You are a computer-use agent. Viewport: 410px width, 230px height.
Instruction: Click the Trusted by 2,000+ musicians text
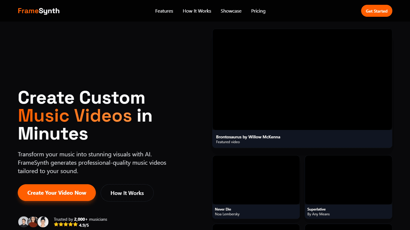pyautogui.click(x=80, y=219)
